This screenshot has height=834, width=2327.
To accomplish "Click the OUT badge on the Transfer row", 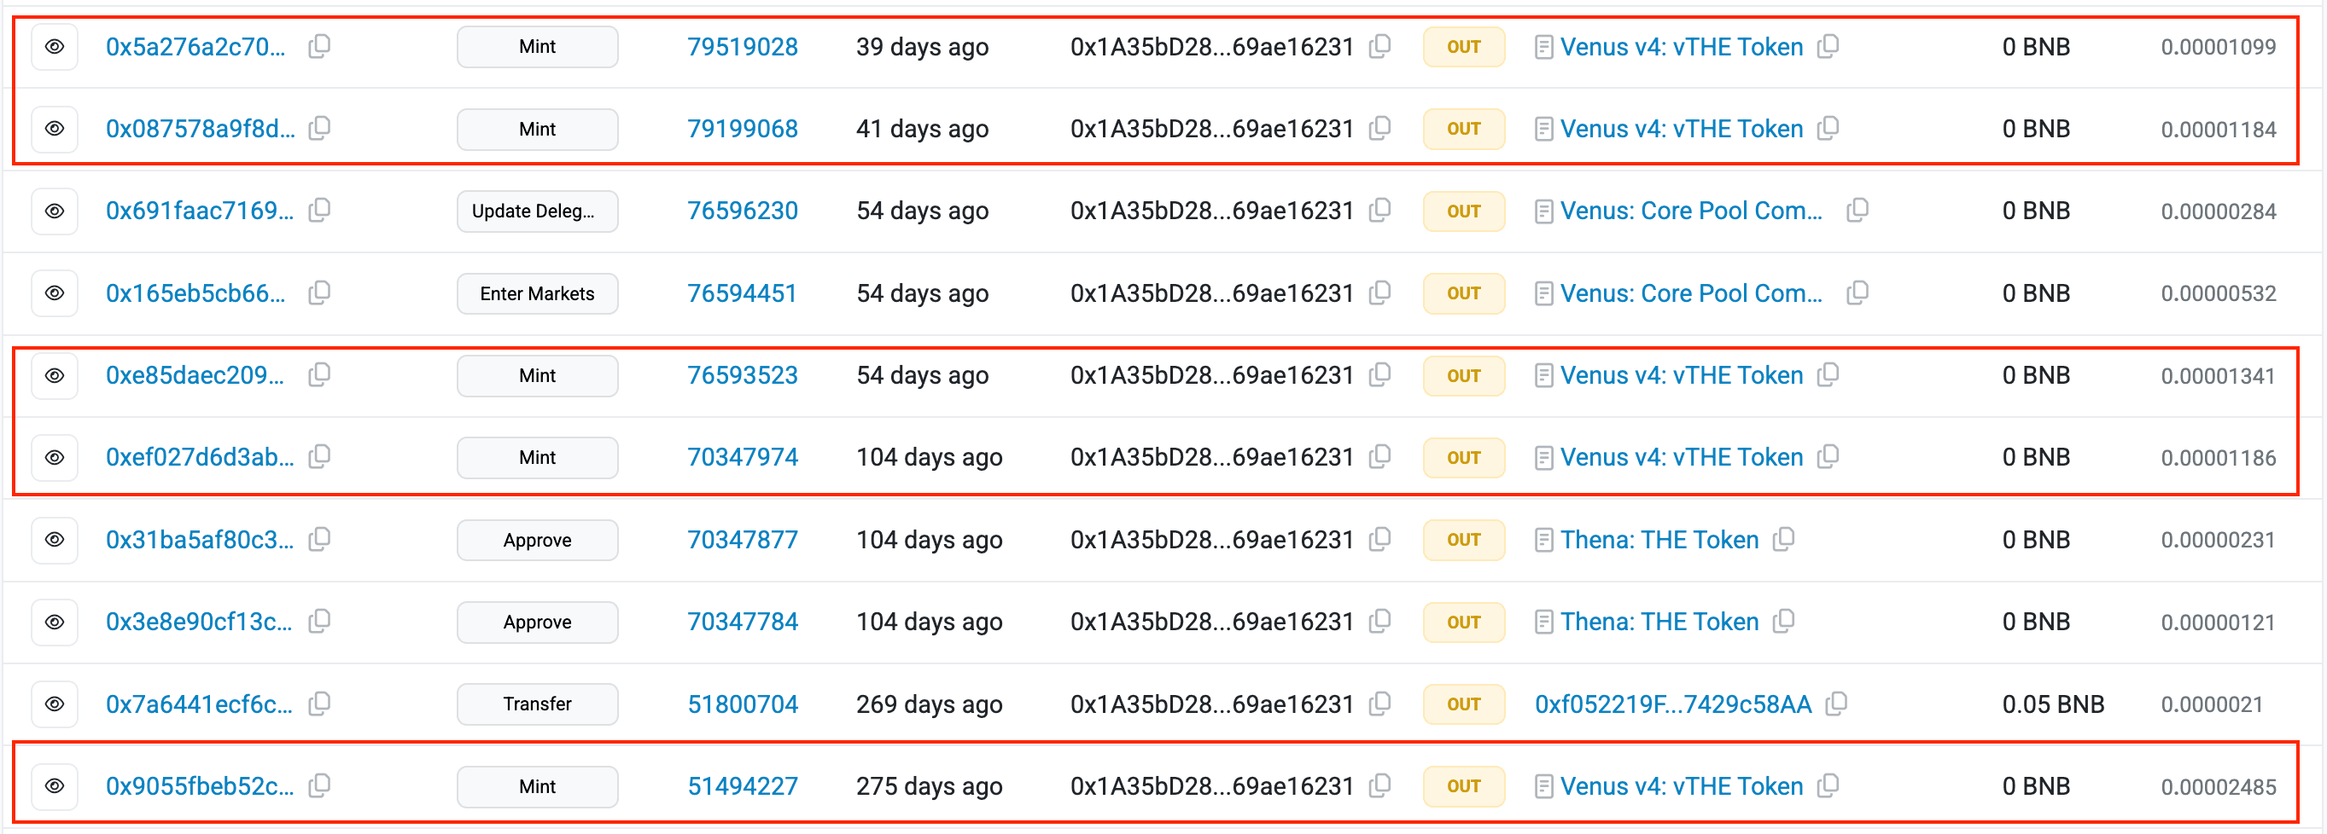I will click(1463, 704).
